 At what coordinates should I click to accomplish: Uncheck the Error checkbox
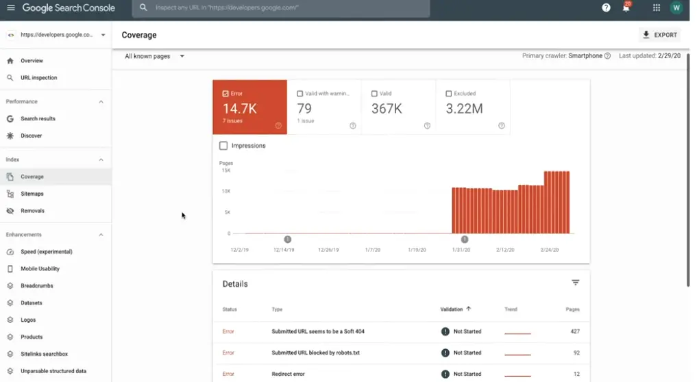click(225, 94)
